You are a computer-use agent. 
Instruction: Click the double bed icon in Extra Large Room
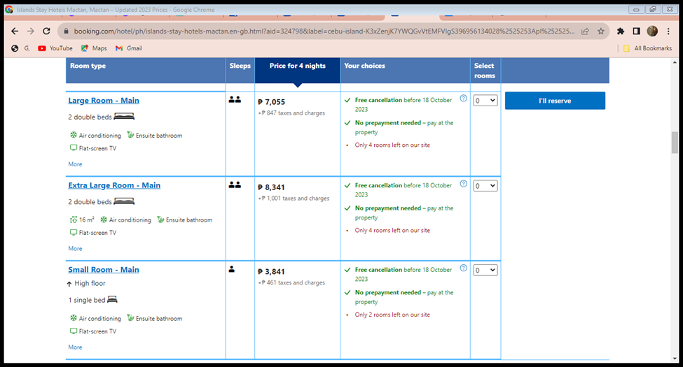click(124, 201)
